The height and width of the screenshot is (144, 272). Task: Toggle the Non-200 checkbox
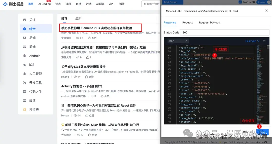click(240, 2)
